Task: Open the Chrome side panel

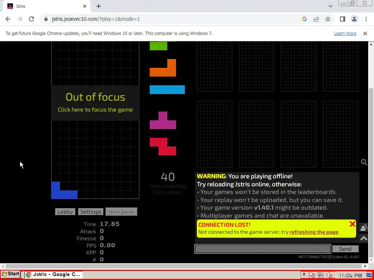Action: [343, 19]
